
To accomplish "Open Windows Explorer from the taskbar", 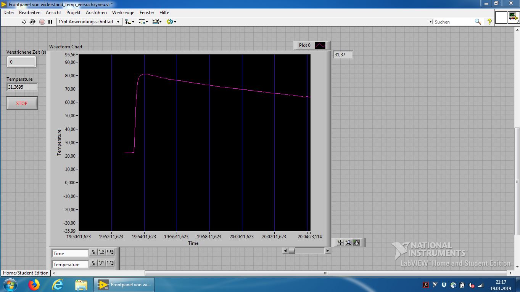I will (x=81, y=285).
